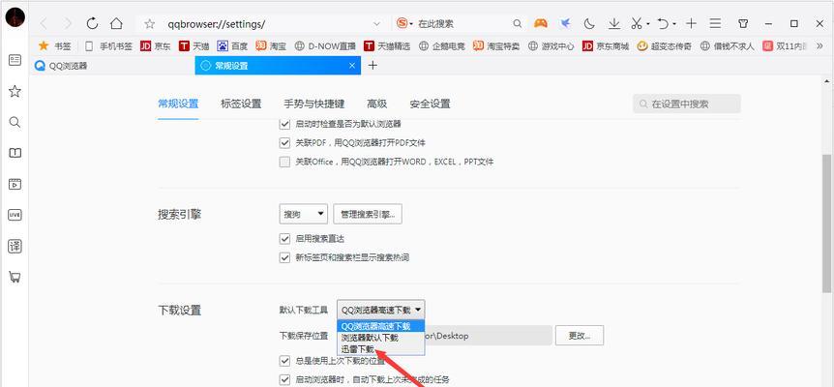Open the D-NOW直播 bookmark
834x387 pixels.
[x=325, y=46]
